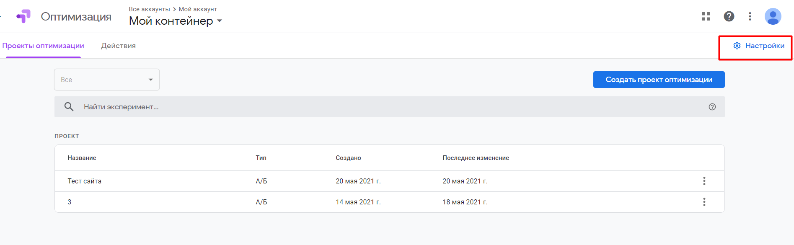Open the Все filter dropdown

coord(107,80)
